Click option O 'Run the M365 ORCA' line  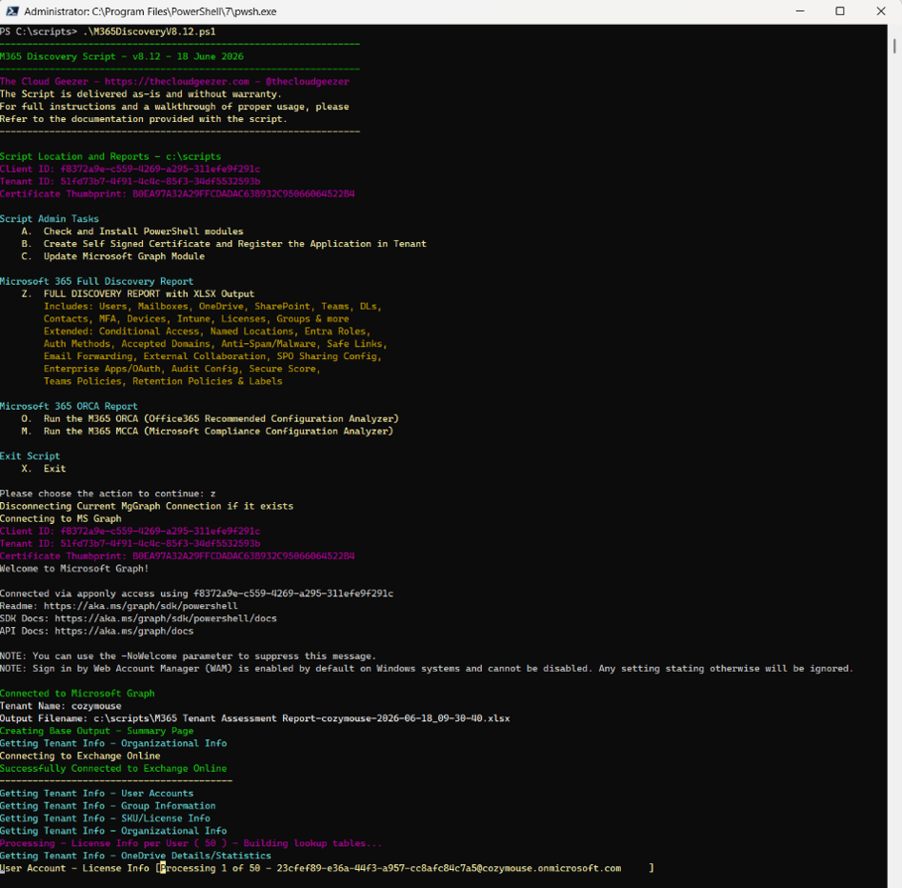click(x=210, y=419)
